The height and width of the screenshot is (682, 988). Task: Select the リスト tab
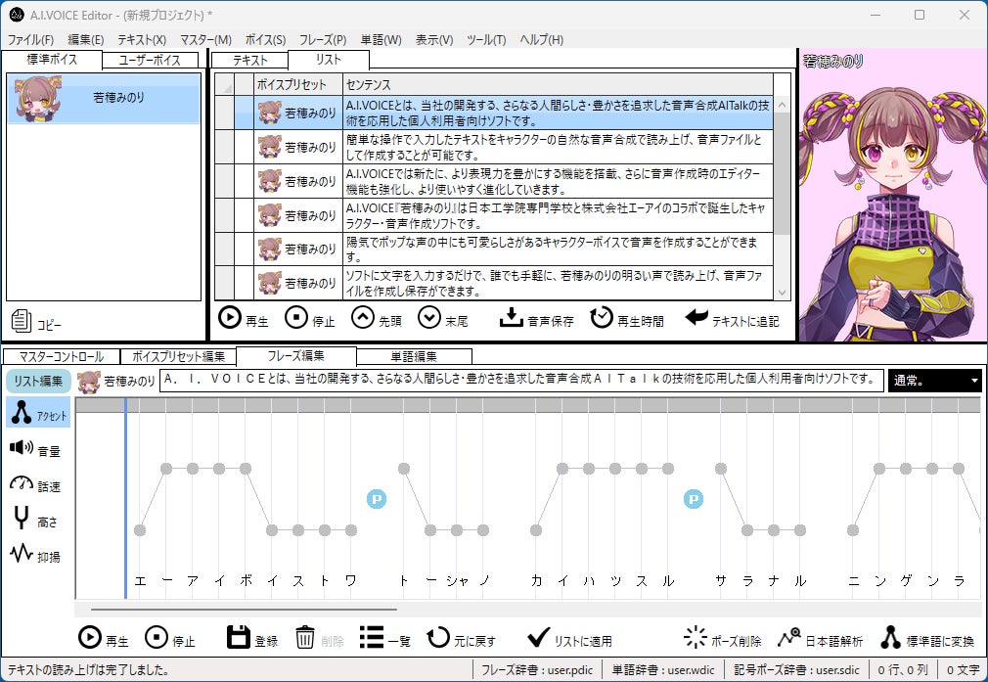(x=329, y=60)
